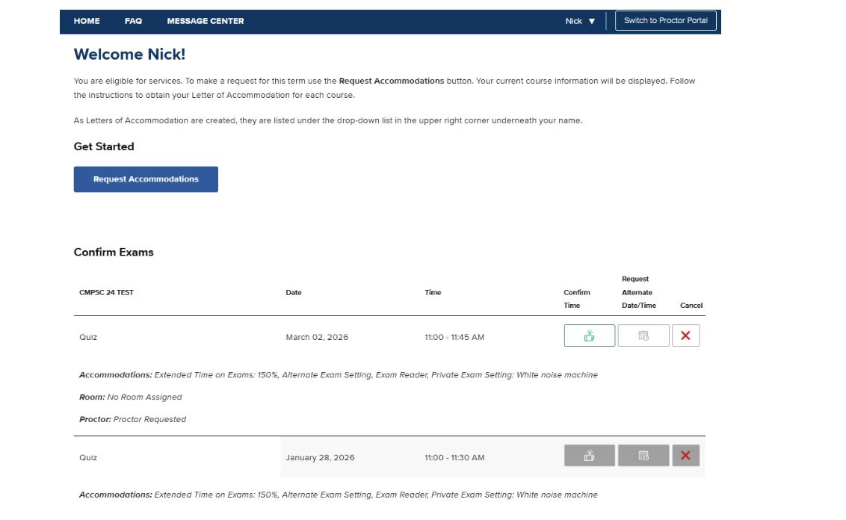Expand the username menu in the header
The image size is (846, 520).
[578, 21]
